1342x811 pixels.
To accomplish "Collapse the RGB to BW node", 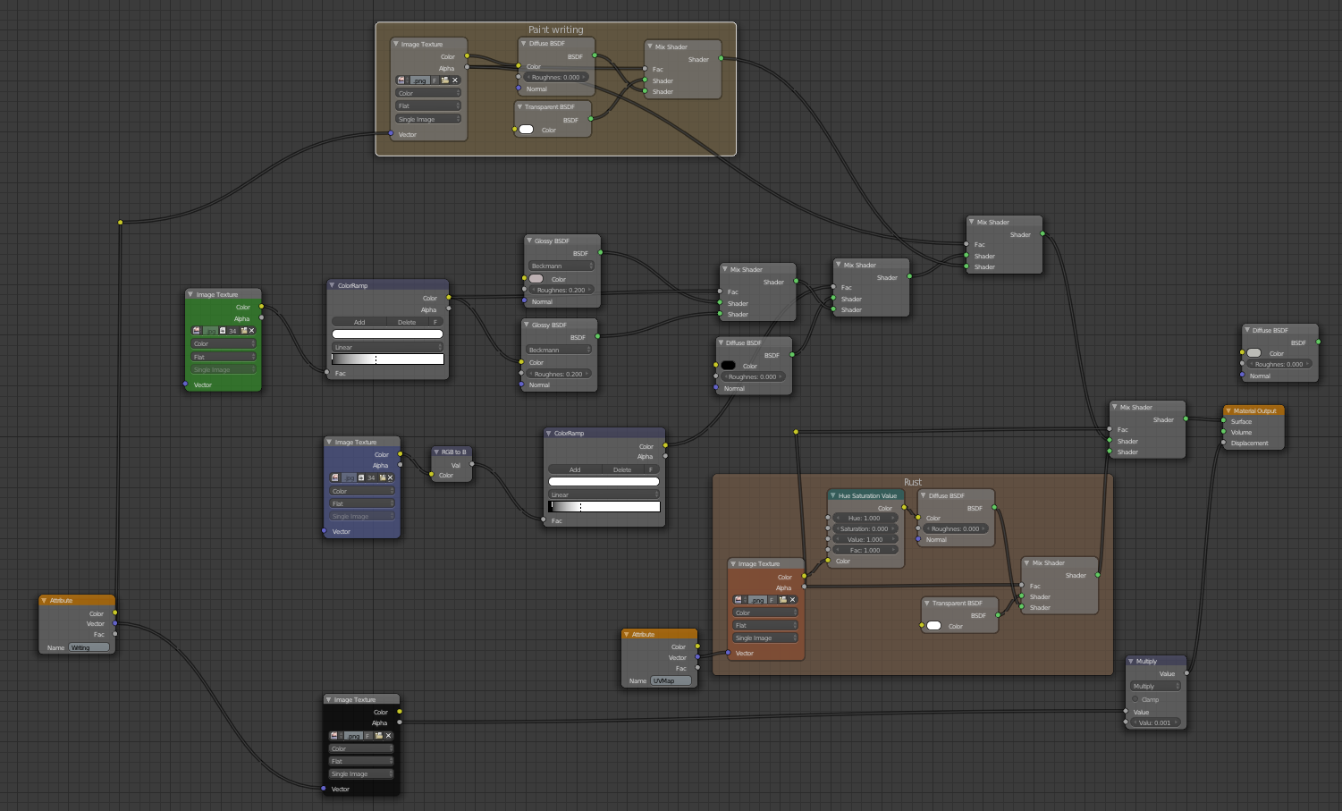I will 436,452.
